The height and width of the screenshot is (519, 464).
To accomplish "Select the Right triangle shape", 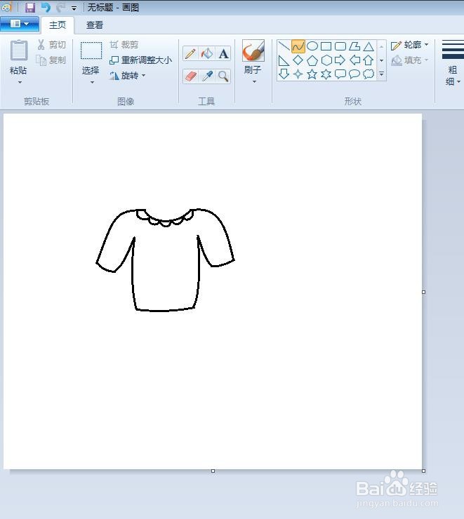I will [x=284, y=60].
